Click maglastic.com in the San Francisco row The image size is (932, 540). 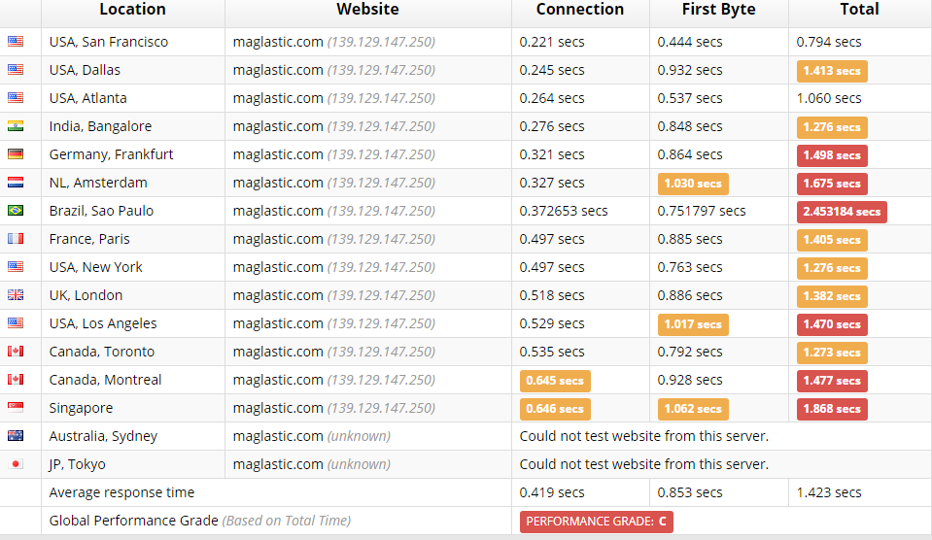[x=278, y=42]
